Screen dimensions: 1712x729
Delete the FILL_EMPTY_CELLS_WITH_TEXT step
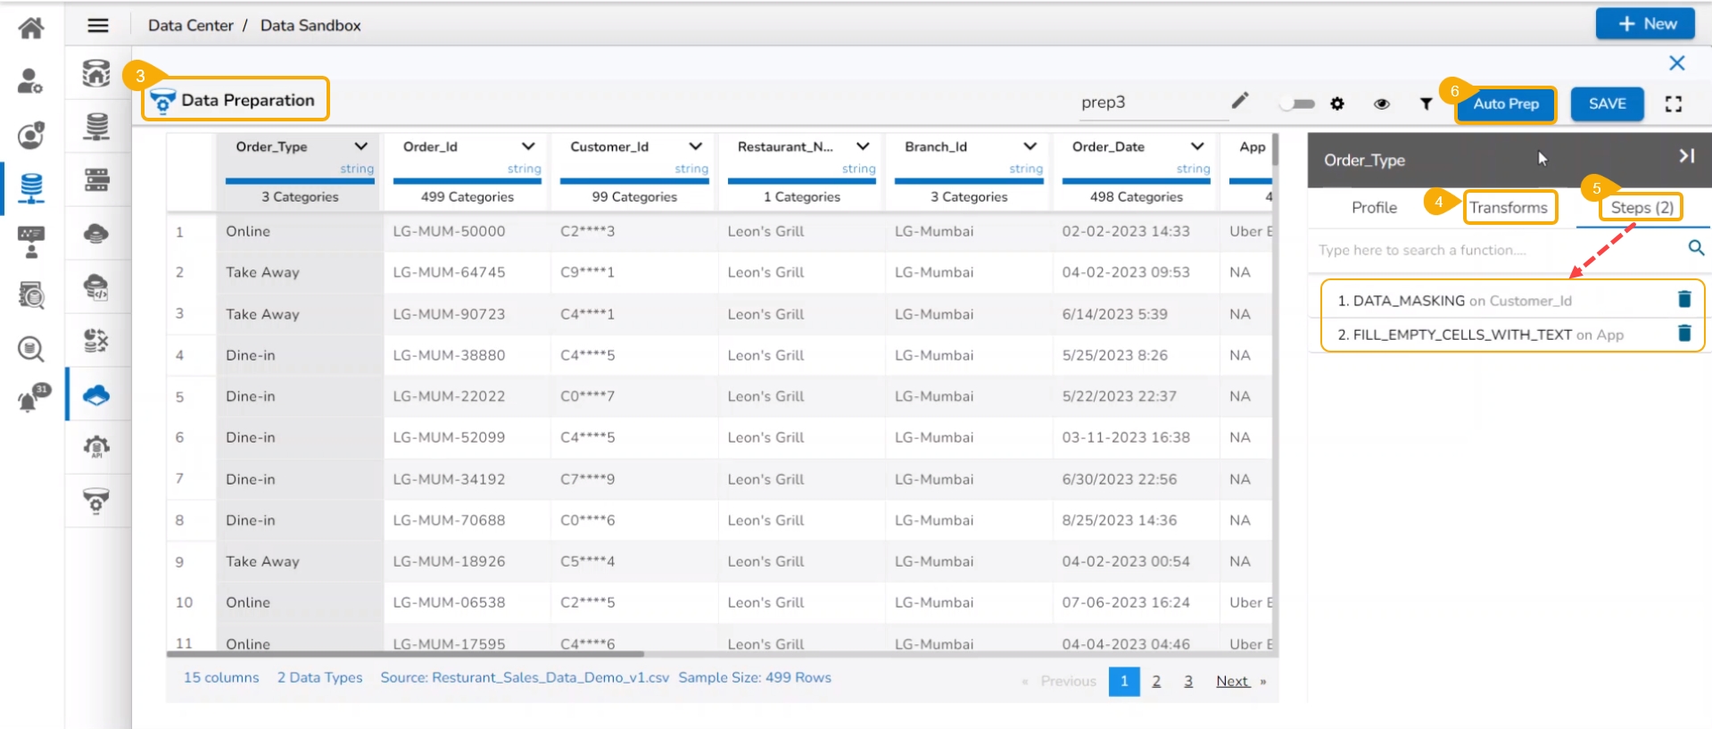[x=1684, y=334]
